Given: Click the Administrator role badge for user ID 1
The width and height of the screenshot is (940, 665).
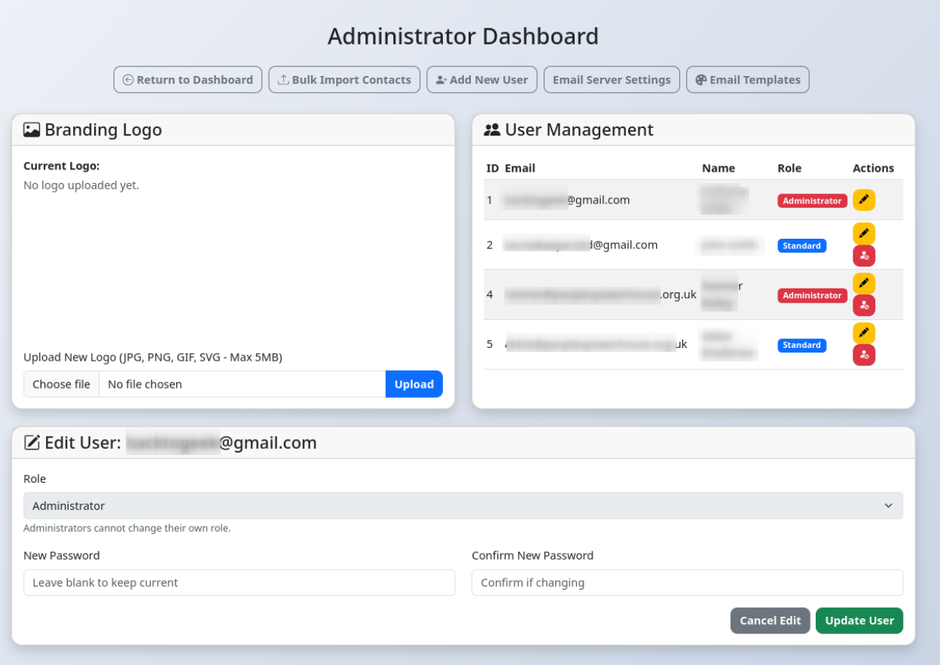Looking at the screenshot, I should (812, 201).
